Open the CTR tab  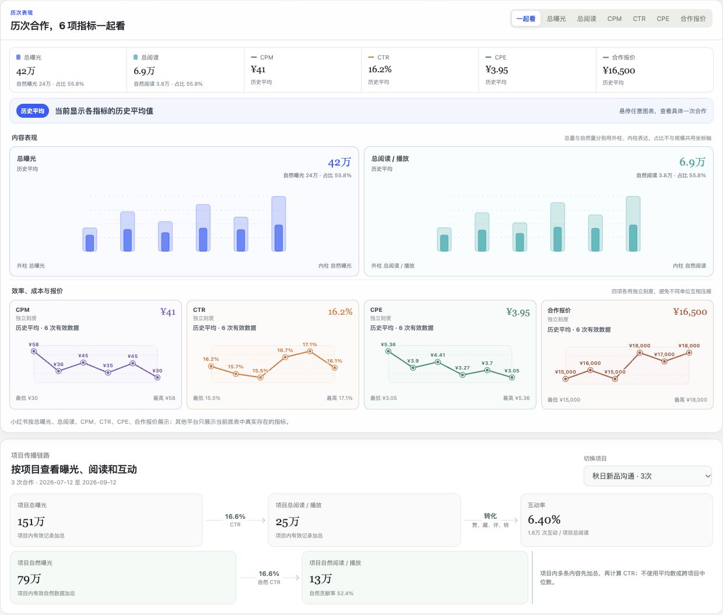(x=639, y=19)
